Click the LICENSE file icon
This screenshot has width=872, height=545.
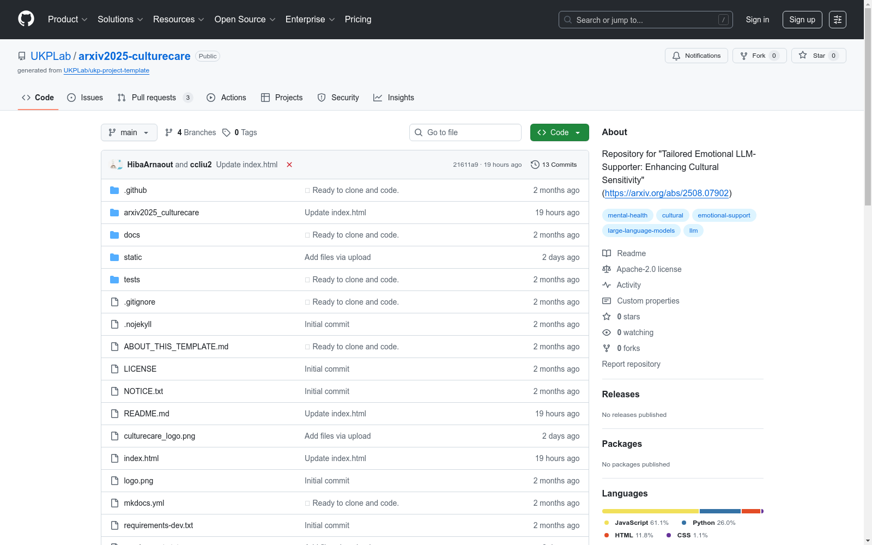pyautogui.click(x=114, y=369)
